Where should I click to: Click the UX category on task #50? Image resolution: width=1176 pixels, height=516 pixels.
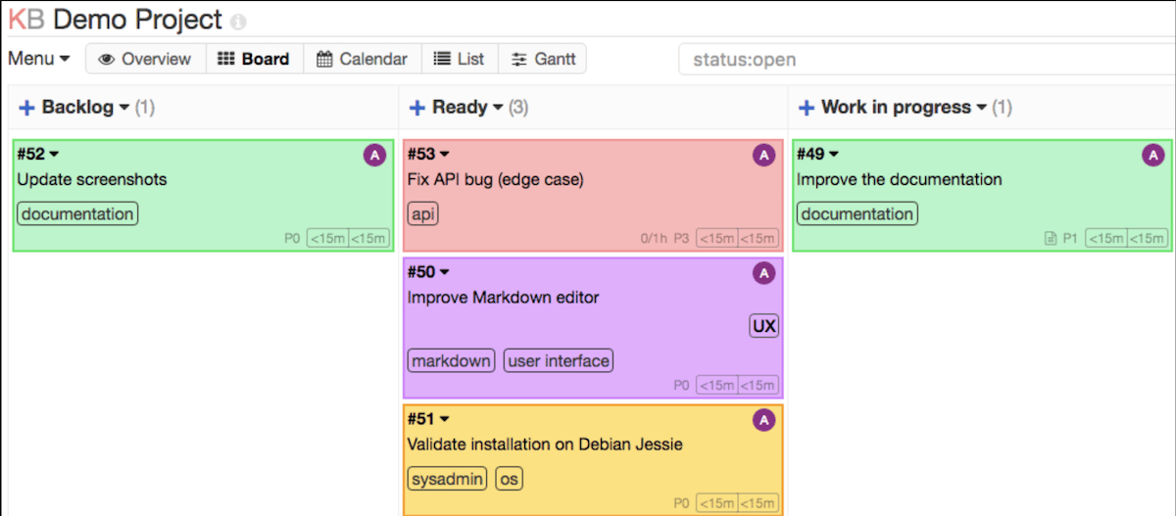764,327
